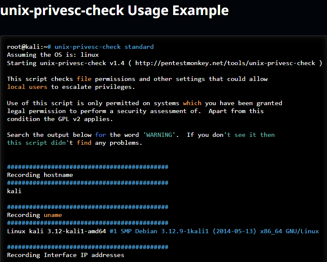Click the pentestmonkey.net tool URL

click(225, 63)
